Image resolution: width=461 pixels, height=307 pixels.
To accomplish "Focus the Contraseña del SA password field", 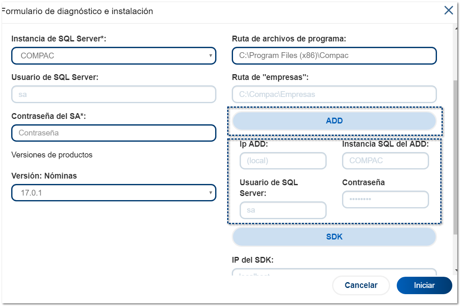I will coord(114,133).
